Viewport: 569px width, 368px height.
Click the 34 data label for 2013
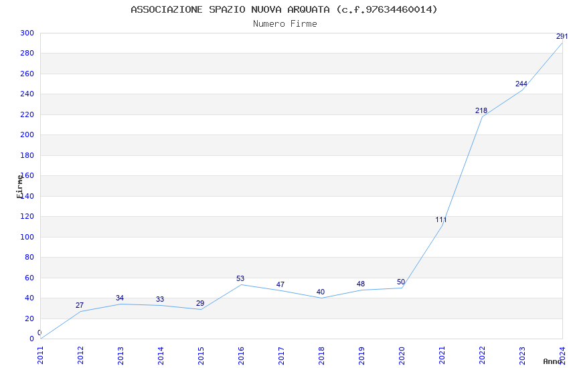click(x=120, y=298)
